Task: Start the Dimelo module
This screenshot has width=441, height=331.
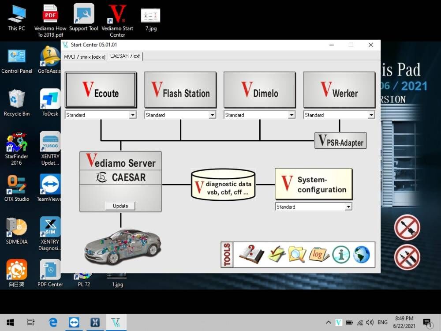Action: click(260, 90)
